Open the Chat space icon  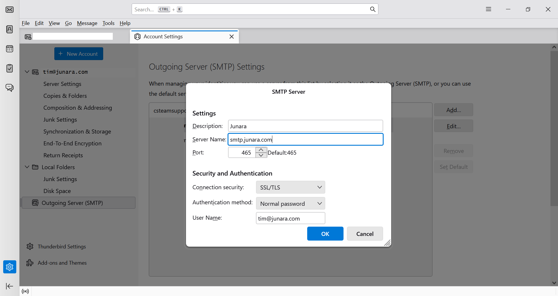click(x=10, y=88)
